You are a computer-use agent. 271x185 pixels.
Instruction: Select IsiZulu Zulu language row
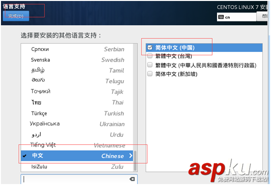point(77,167)
